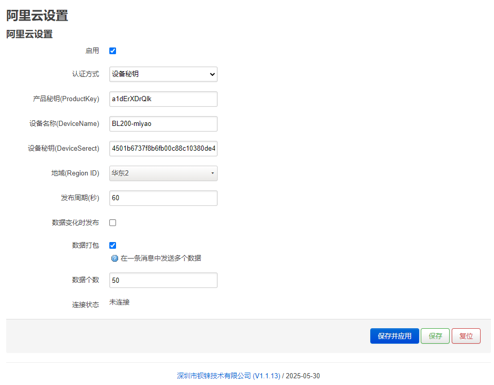Click the DeviceSerect input field
This screenshot has height=385, width=494.
click(163, 149)
